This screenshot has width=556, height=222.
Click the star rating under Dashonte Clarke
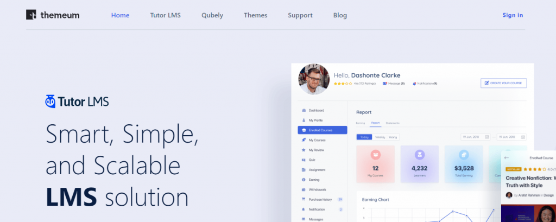(343, 84)
